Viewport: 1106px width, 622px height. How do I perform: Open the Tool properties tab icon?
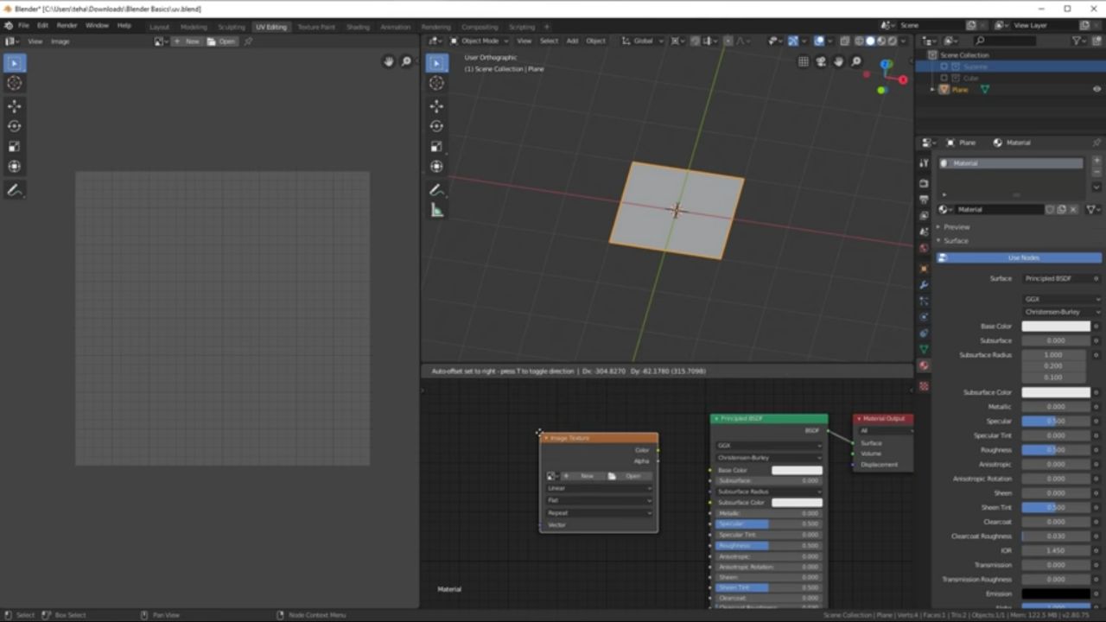pos(924,162)
